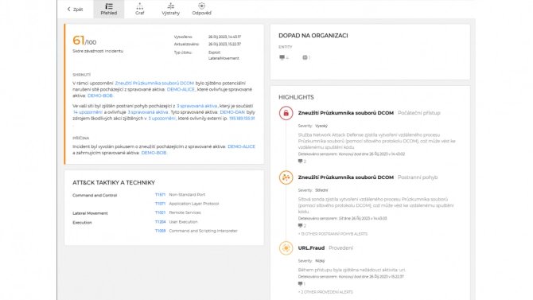Open the Přehled overview tab
The width and height of the screenshot is (533, 300).
(x=109, y=10)
